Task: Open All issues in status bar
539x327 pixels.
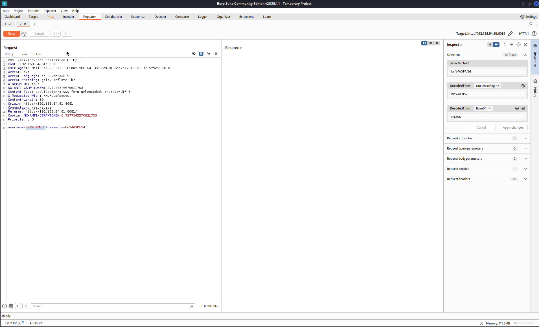Action: point(36,323)
